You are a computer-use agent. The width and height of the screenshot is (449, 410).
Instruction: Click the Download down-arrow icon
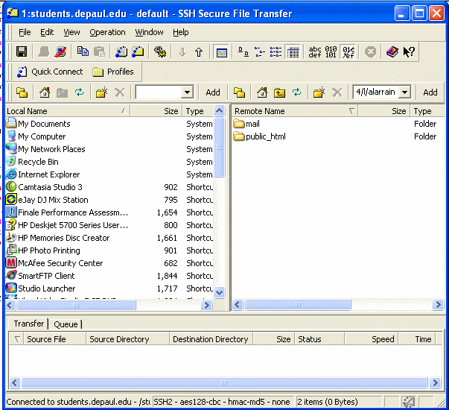coord(182,52)
